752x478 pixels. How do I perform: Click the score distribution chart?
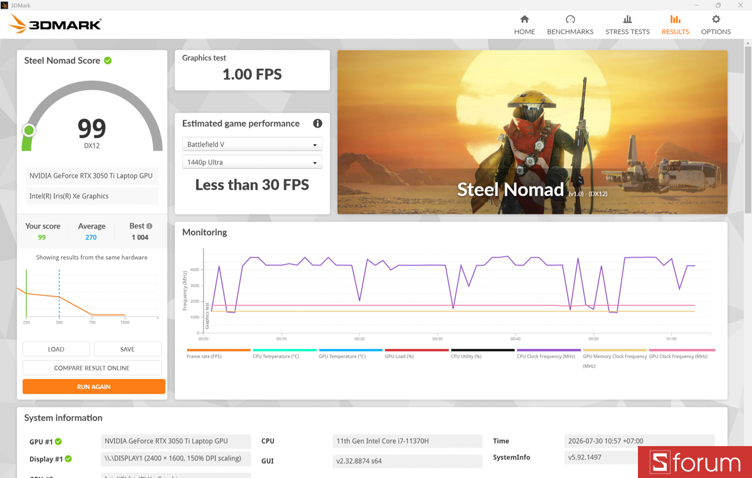tap(91, 296)
